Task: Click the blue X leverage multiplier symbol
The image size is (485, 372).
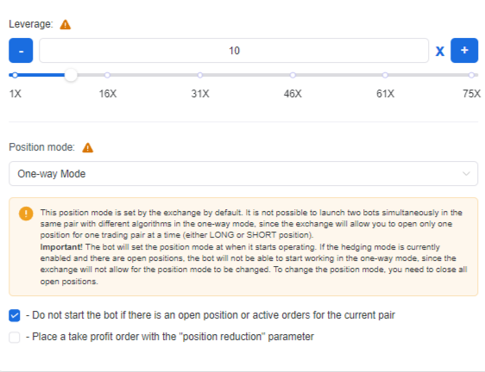Action: click(x=439, y=51)
